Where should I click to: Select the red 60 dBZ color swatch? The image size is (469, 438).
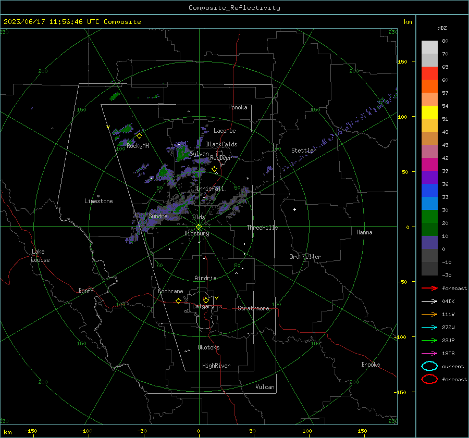[x=429, y=73]
